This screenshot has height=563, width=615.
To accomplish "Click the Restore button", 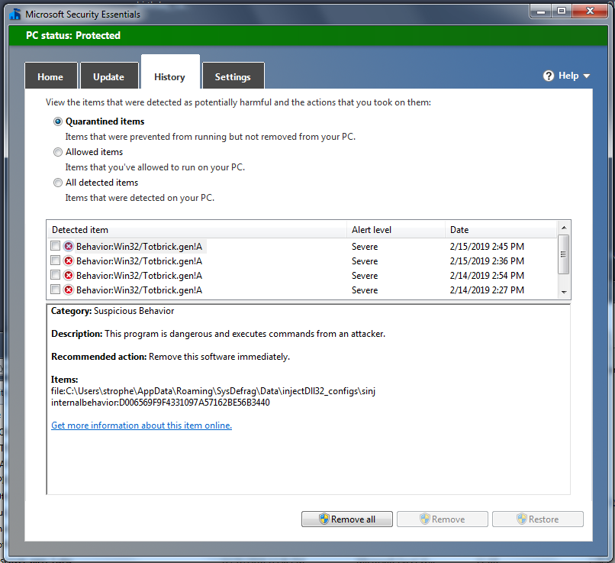I will pos(538,519).
